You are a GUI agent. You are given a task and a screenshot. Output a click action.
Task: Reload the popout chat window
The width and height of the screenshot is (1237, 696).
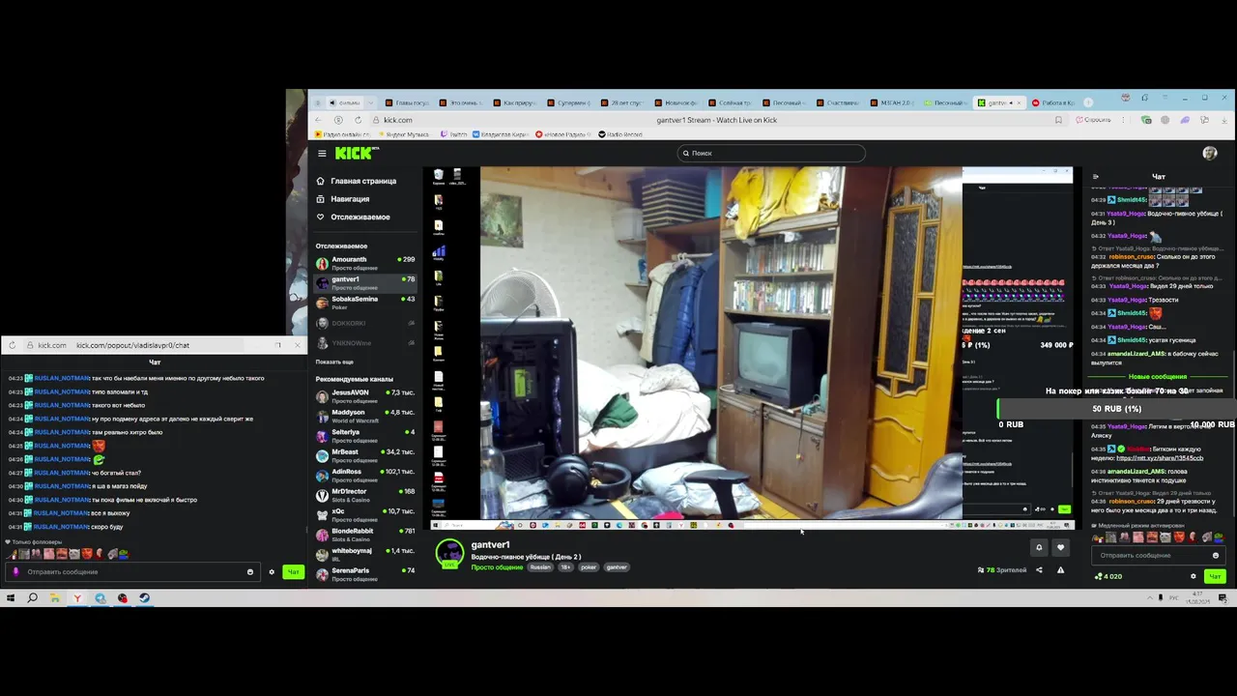(12, 345)
